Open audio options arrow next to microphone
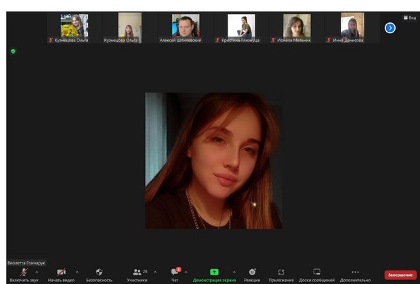The height and width of the screenshot is (284, 420). [x=37, y=272]
